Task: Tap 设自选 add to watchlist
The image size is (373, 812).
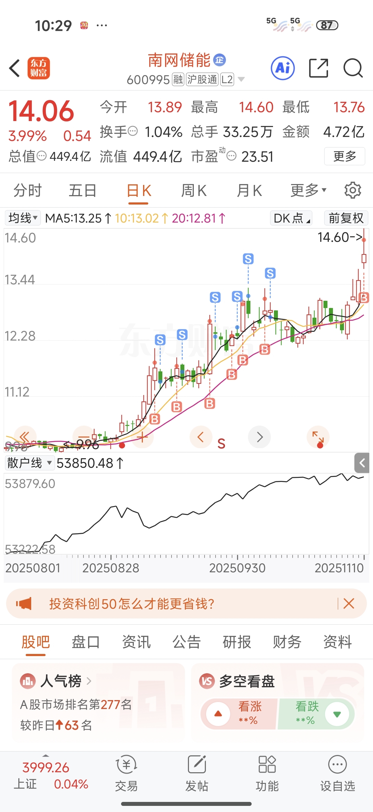Action: point(337,773)
